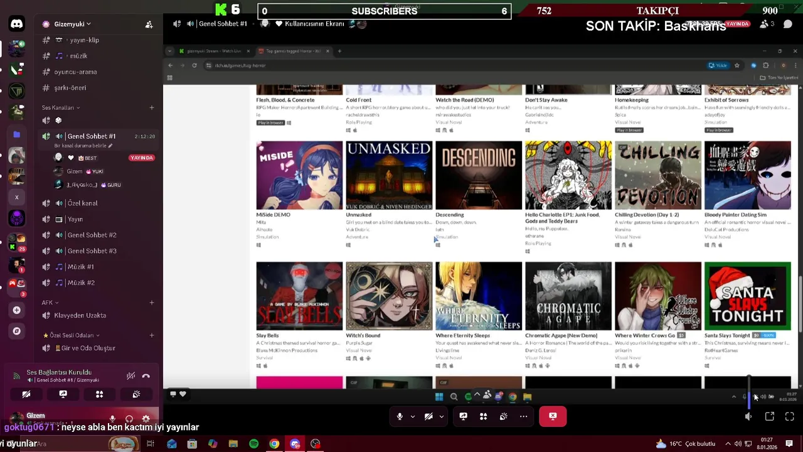Share screen from voice connection panel

pos(63,394)
